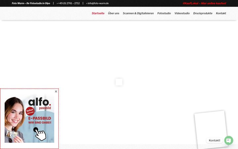
Task: Click the blank polaroid photo frame
Action: click(x=211, y=129)
